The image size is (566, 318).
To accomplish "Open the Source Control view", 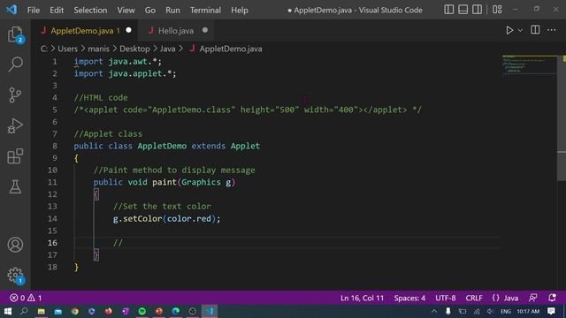I will point(15,95).
